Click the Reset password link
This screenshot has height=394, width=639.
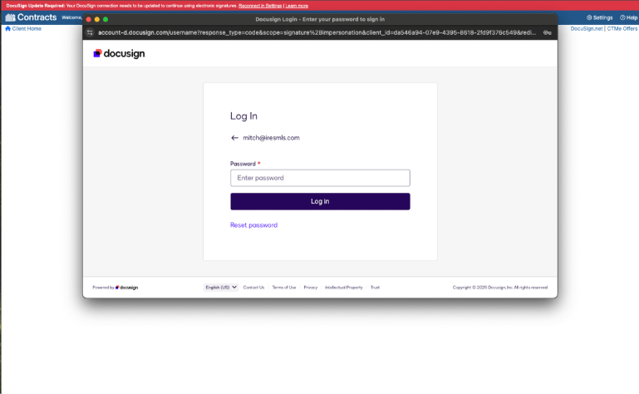click(x=253, y=225)
